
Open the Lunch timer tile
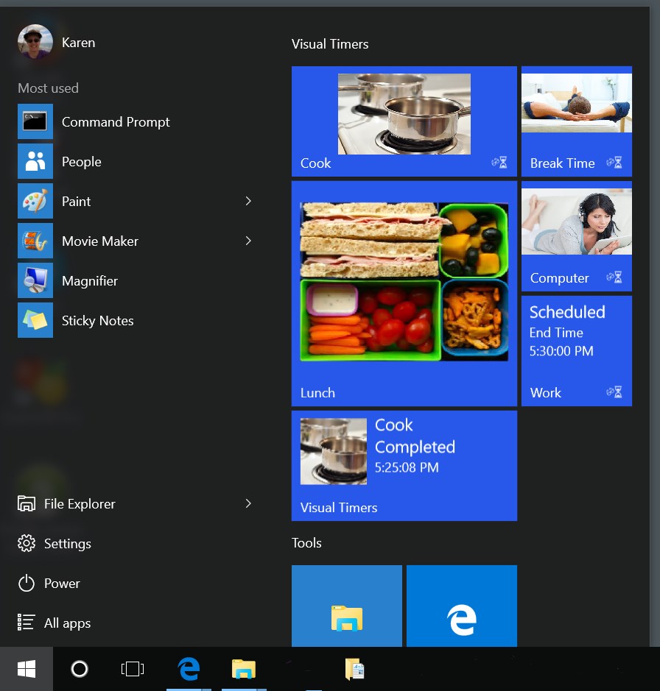[x=404, y=294]
